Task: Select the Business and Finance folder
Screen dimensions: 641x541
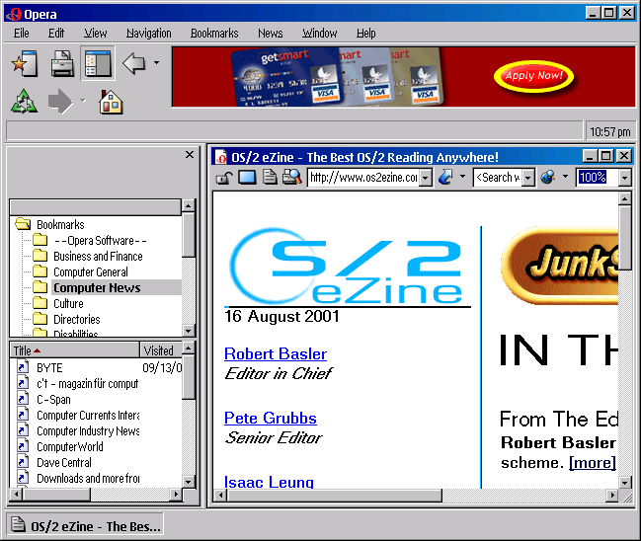Action: (x=98, y=257)
